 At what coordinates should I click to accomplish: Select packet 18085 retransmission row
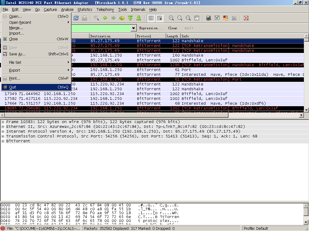[x=152, y=108]
